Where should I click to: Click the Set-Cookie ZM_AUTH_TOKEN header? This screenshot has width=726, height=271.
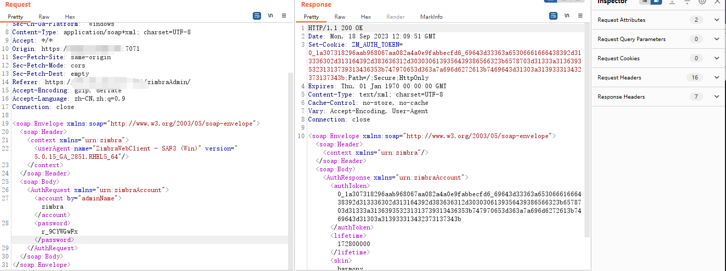355,45
